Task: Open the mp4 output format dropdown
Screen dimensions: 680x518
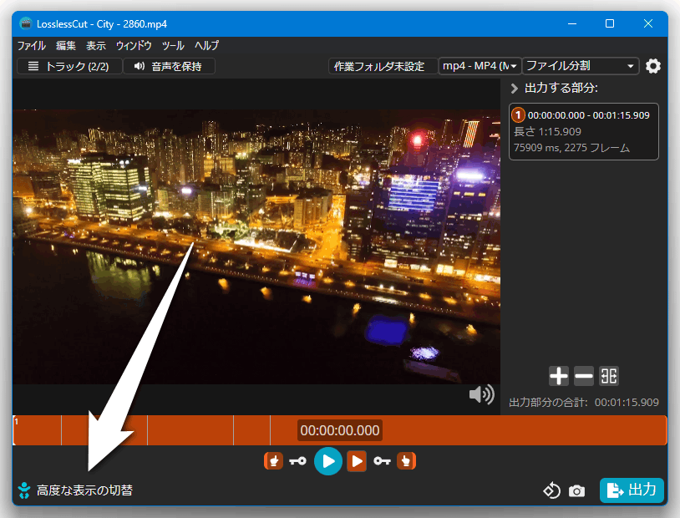Action: pos(480,66)
